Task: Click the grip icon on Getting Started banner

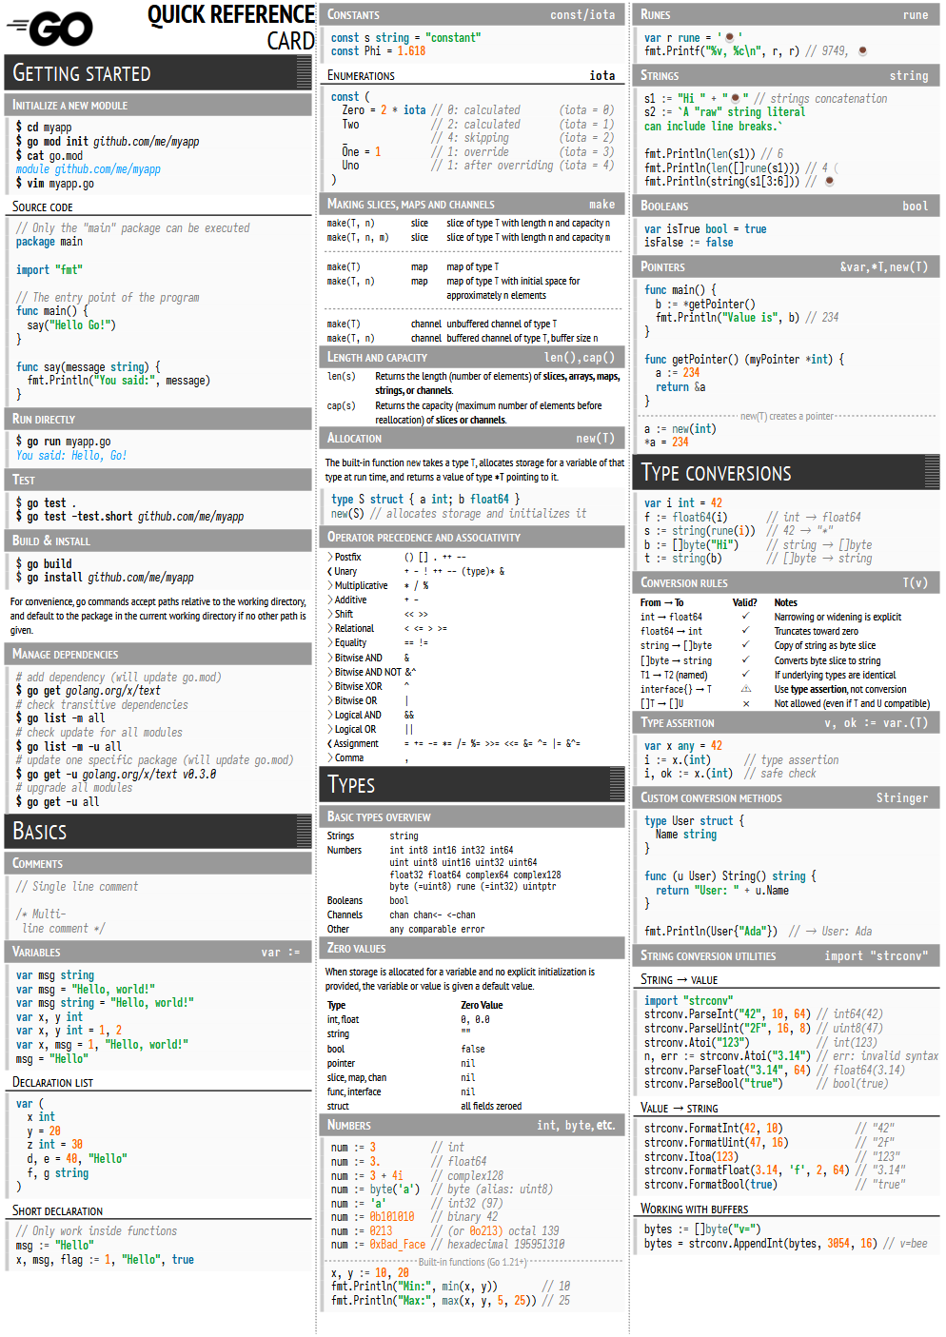Action: click(x=304, y=73)
